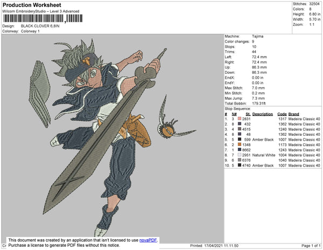Viewport: 323px width, 250px height.
Task: Pick the black swatch beside 4740 stitches
Action: 240,165
